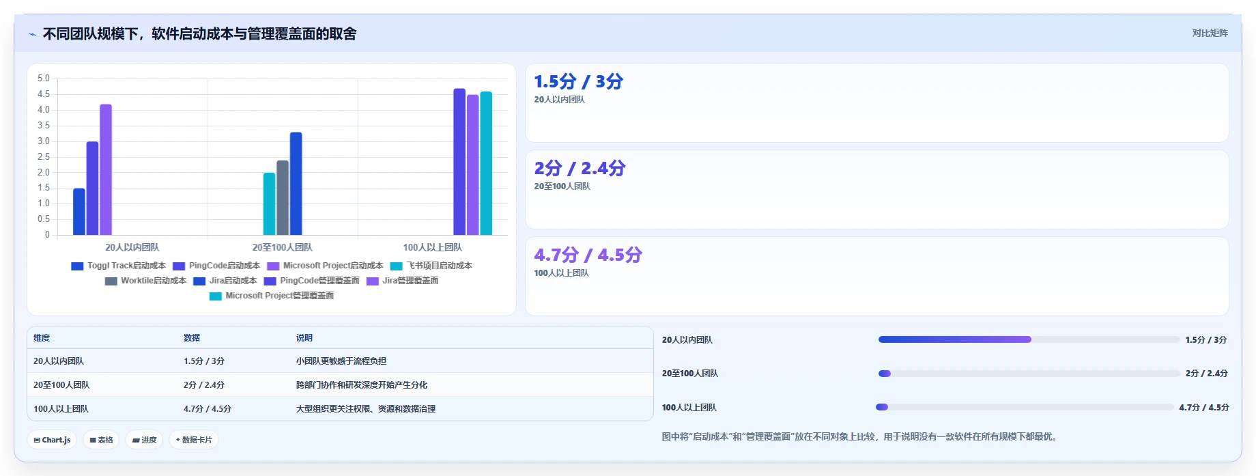
Task: Click the 对比矩阵 label in the header
Action: point(1210,33)
